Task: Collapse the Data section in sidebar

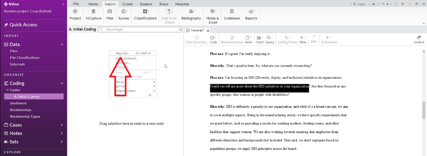Action: pos(62,44)
